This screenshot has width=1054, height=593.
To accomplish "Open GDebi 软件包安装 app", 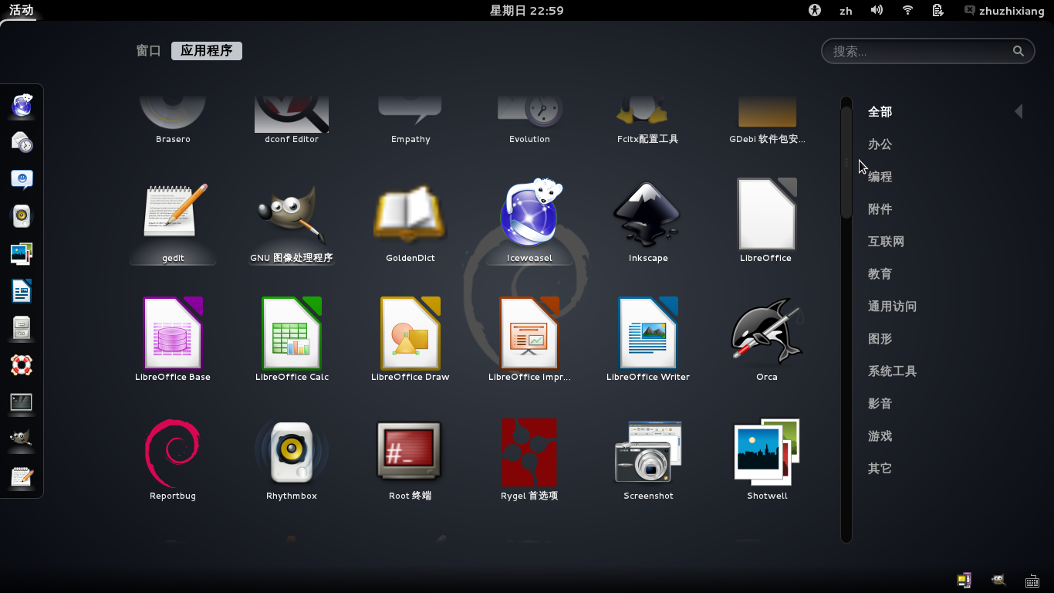I will pyautogui.click(x=767, y=120).
